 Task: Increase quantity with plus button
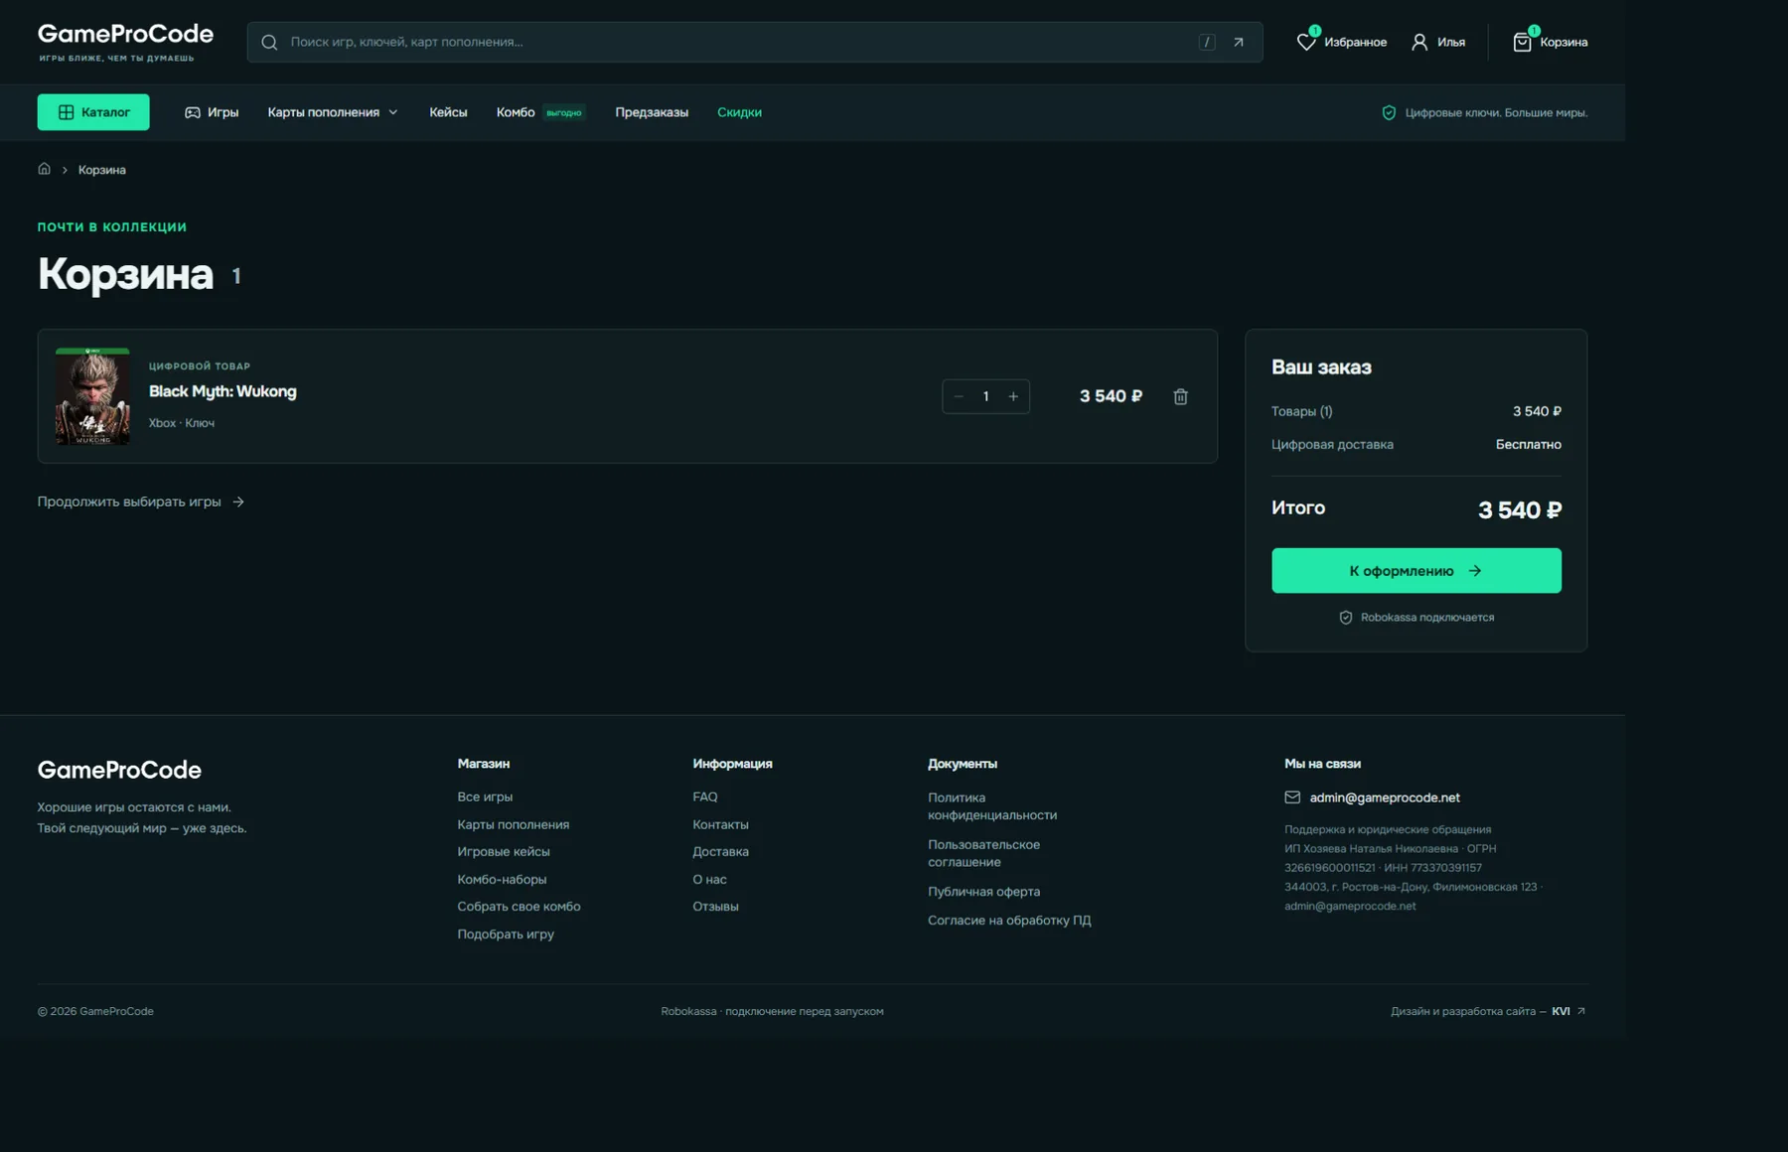point(1013,396)
